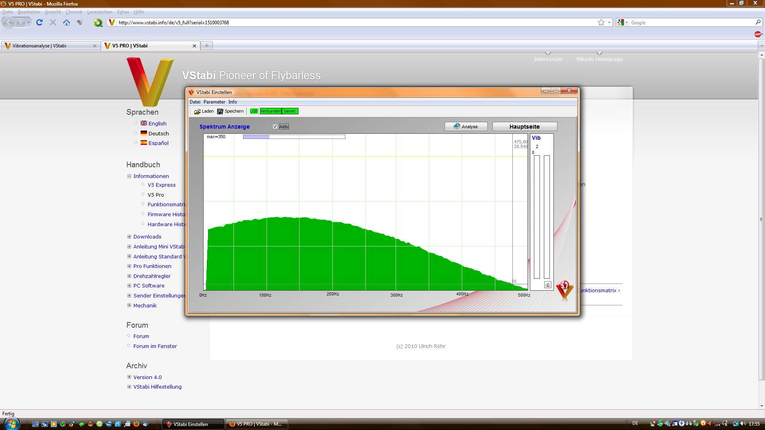765x430 pixels.
Task: Open a new tab with the plus button
Action: click(x=206, y=46)
